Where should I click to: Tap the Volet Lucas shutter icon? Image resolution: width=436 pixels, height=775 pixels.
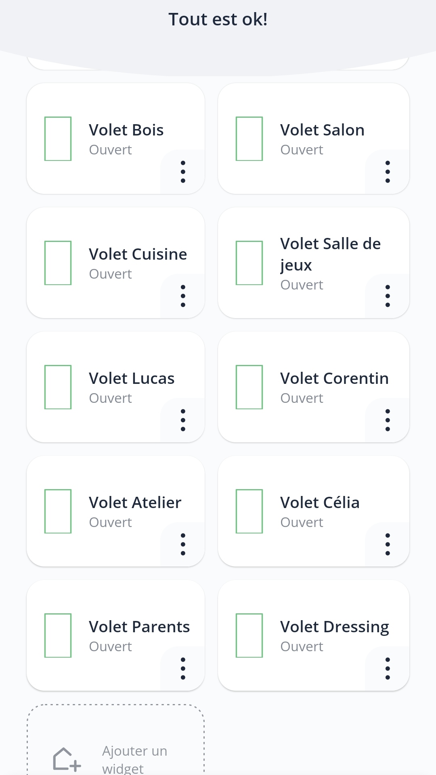click(58, 387)
